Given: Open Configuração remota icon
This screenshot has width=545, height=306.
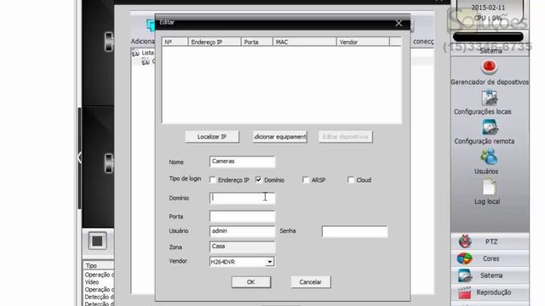Looking at the screenshot, I should click(490, 127).
